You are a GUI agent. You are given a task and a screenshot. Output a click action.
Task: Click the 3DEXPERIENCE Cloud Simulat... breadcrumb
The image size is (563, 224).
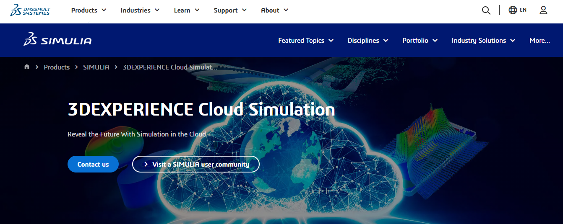coord(170,67)
